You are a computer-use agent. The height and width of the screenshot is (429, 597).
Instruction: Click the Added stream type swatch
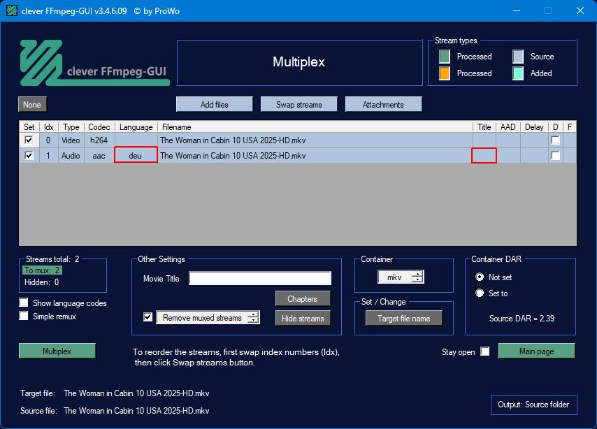[518, 73]
